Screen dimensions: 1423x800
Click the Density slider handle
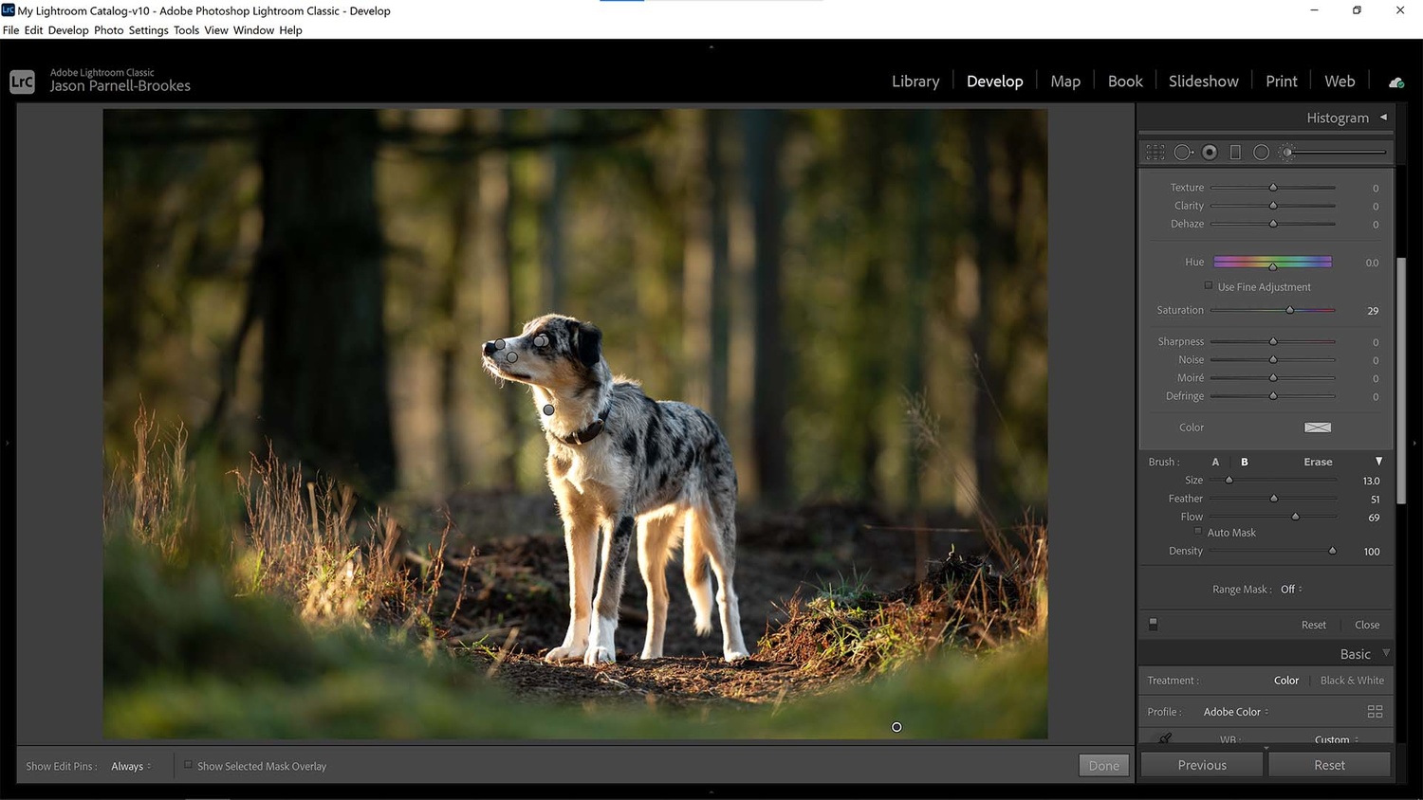[x=1332, y=551]
